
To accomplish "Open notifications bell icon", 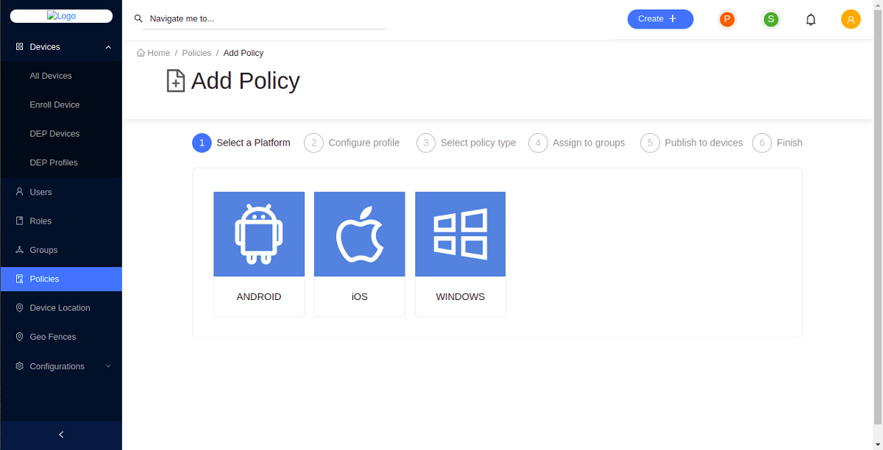I will [x=811, y=20].
